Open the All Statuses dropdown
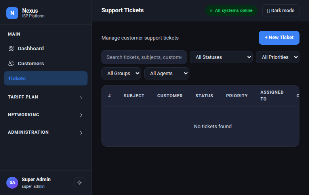 (x=221, y=57)
